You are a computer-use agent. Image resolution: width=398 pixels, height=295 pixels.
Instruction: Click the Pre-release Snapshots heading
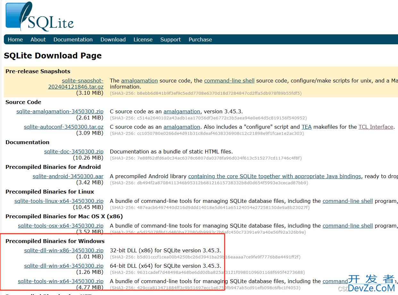(x=38, y=71)
